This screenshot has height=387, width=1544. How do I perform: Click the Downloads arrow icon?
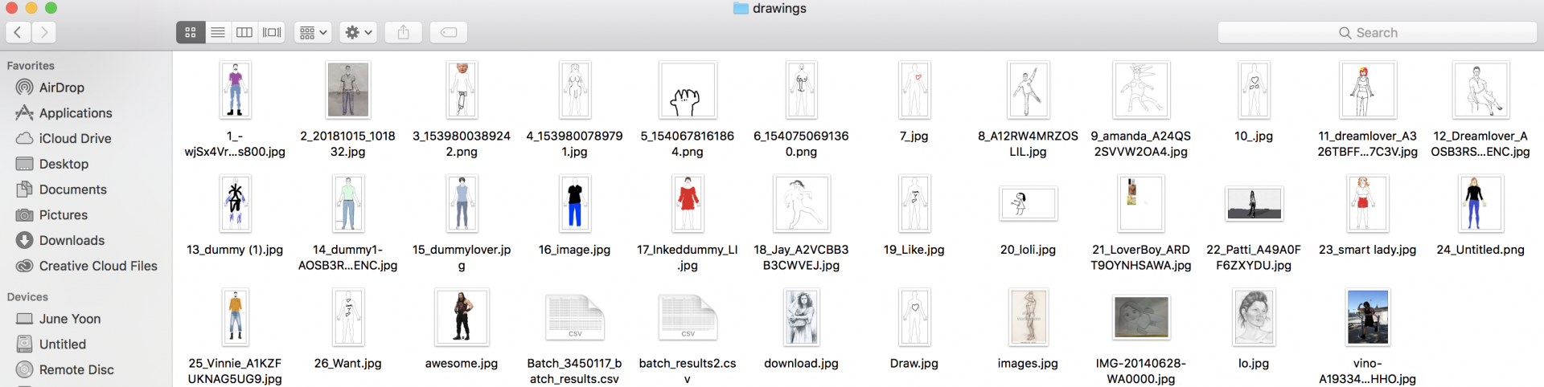pos(25,240)
